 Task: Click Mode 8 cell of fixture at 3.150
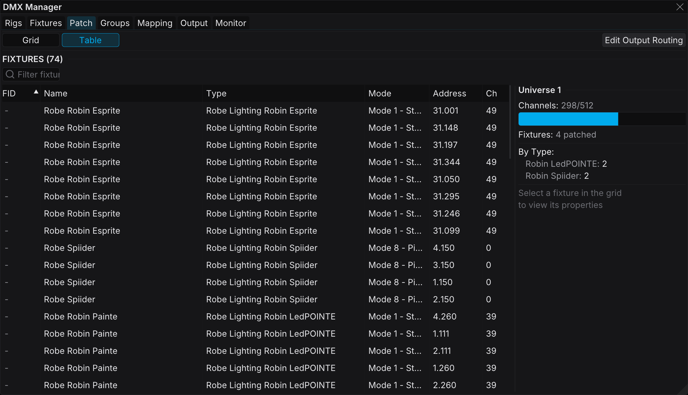(396, 265)
